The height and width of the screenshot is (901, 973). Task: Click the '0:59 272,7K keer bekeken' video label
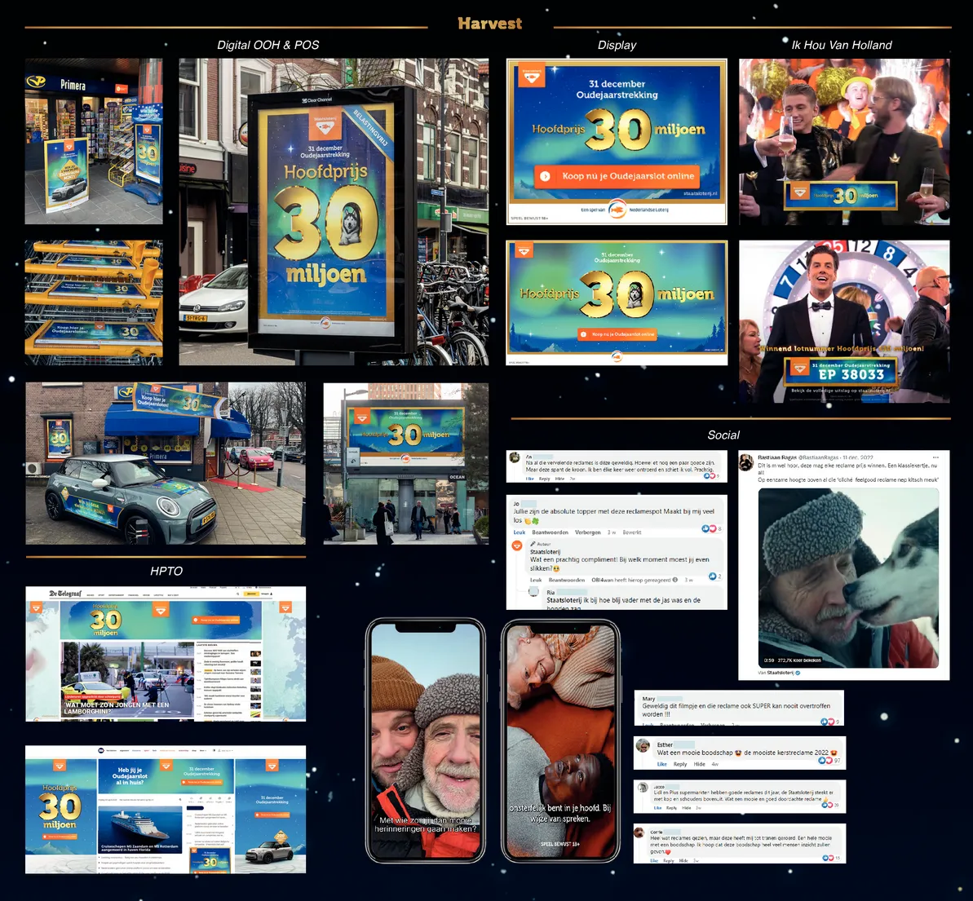pyautogui.click(x=792, y=660)
